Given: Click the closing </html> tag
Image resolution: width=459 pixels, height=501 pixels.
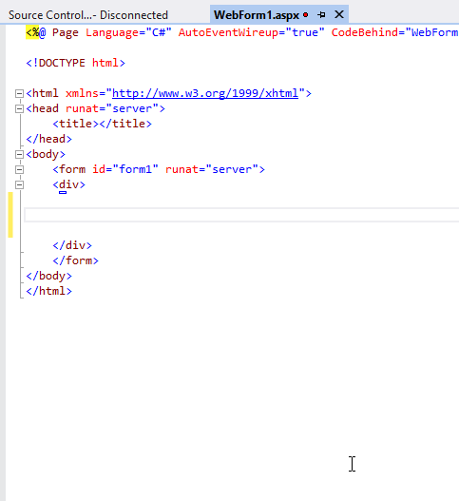Looking at the screenshot, I should click(x=48, y=291).
